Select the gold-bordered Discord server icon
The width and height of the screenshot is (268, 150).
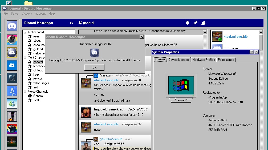coord(12,53)
